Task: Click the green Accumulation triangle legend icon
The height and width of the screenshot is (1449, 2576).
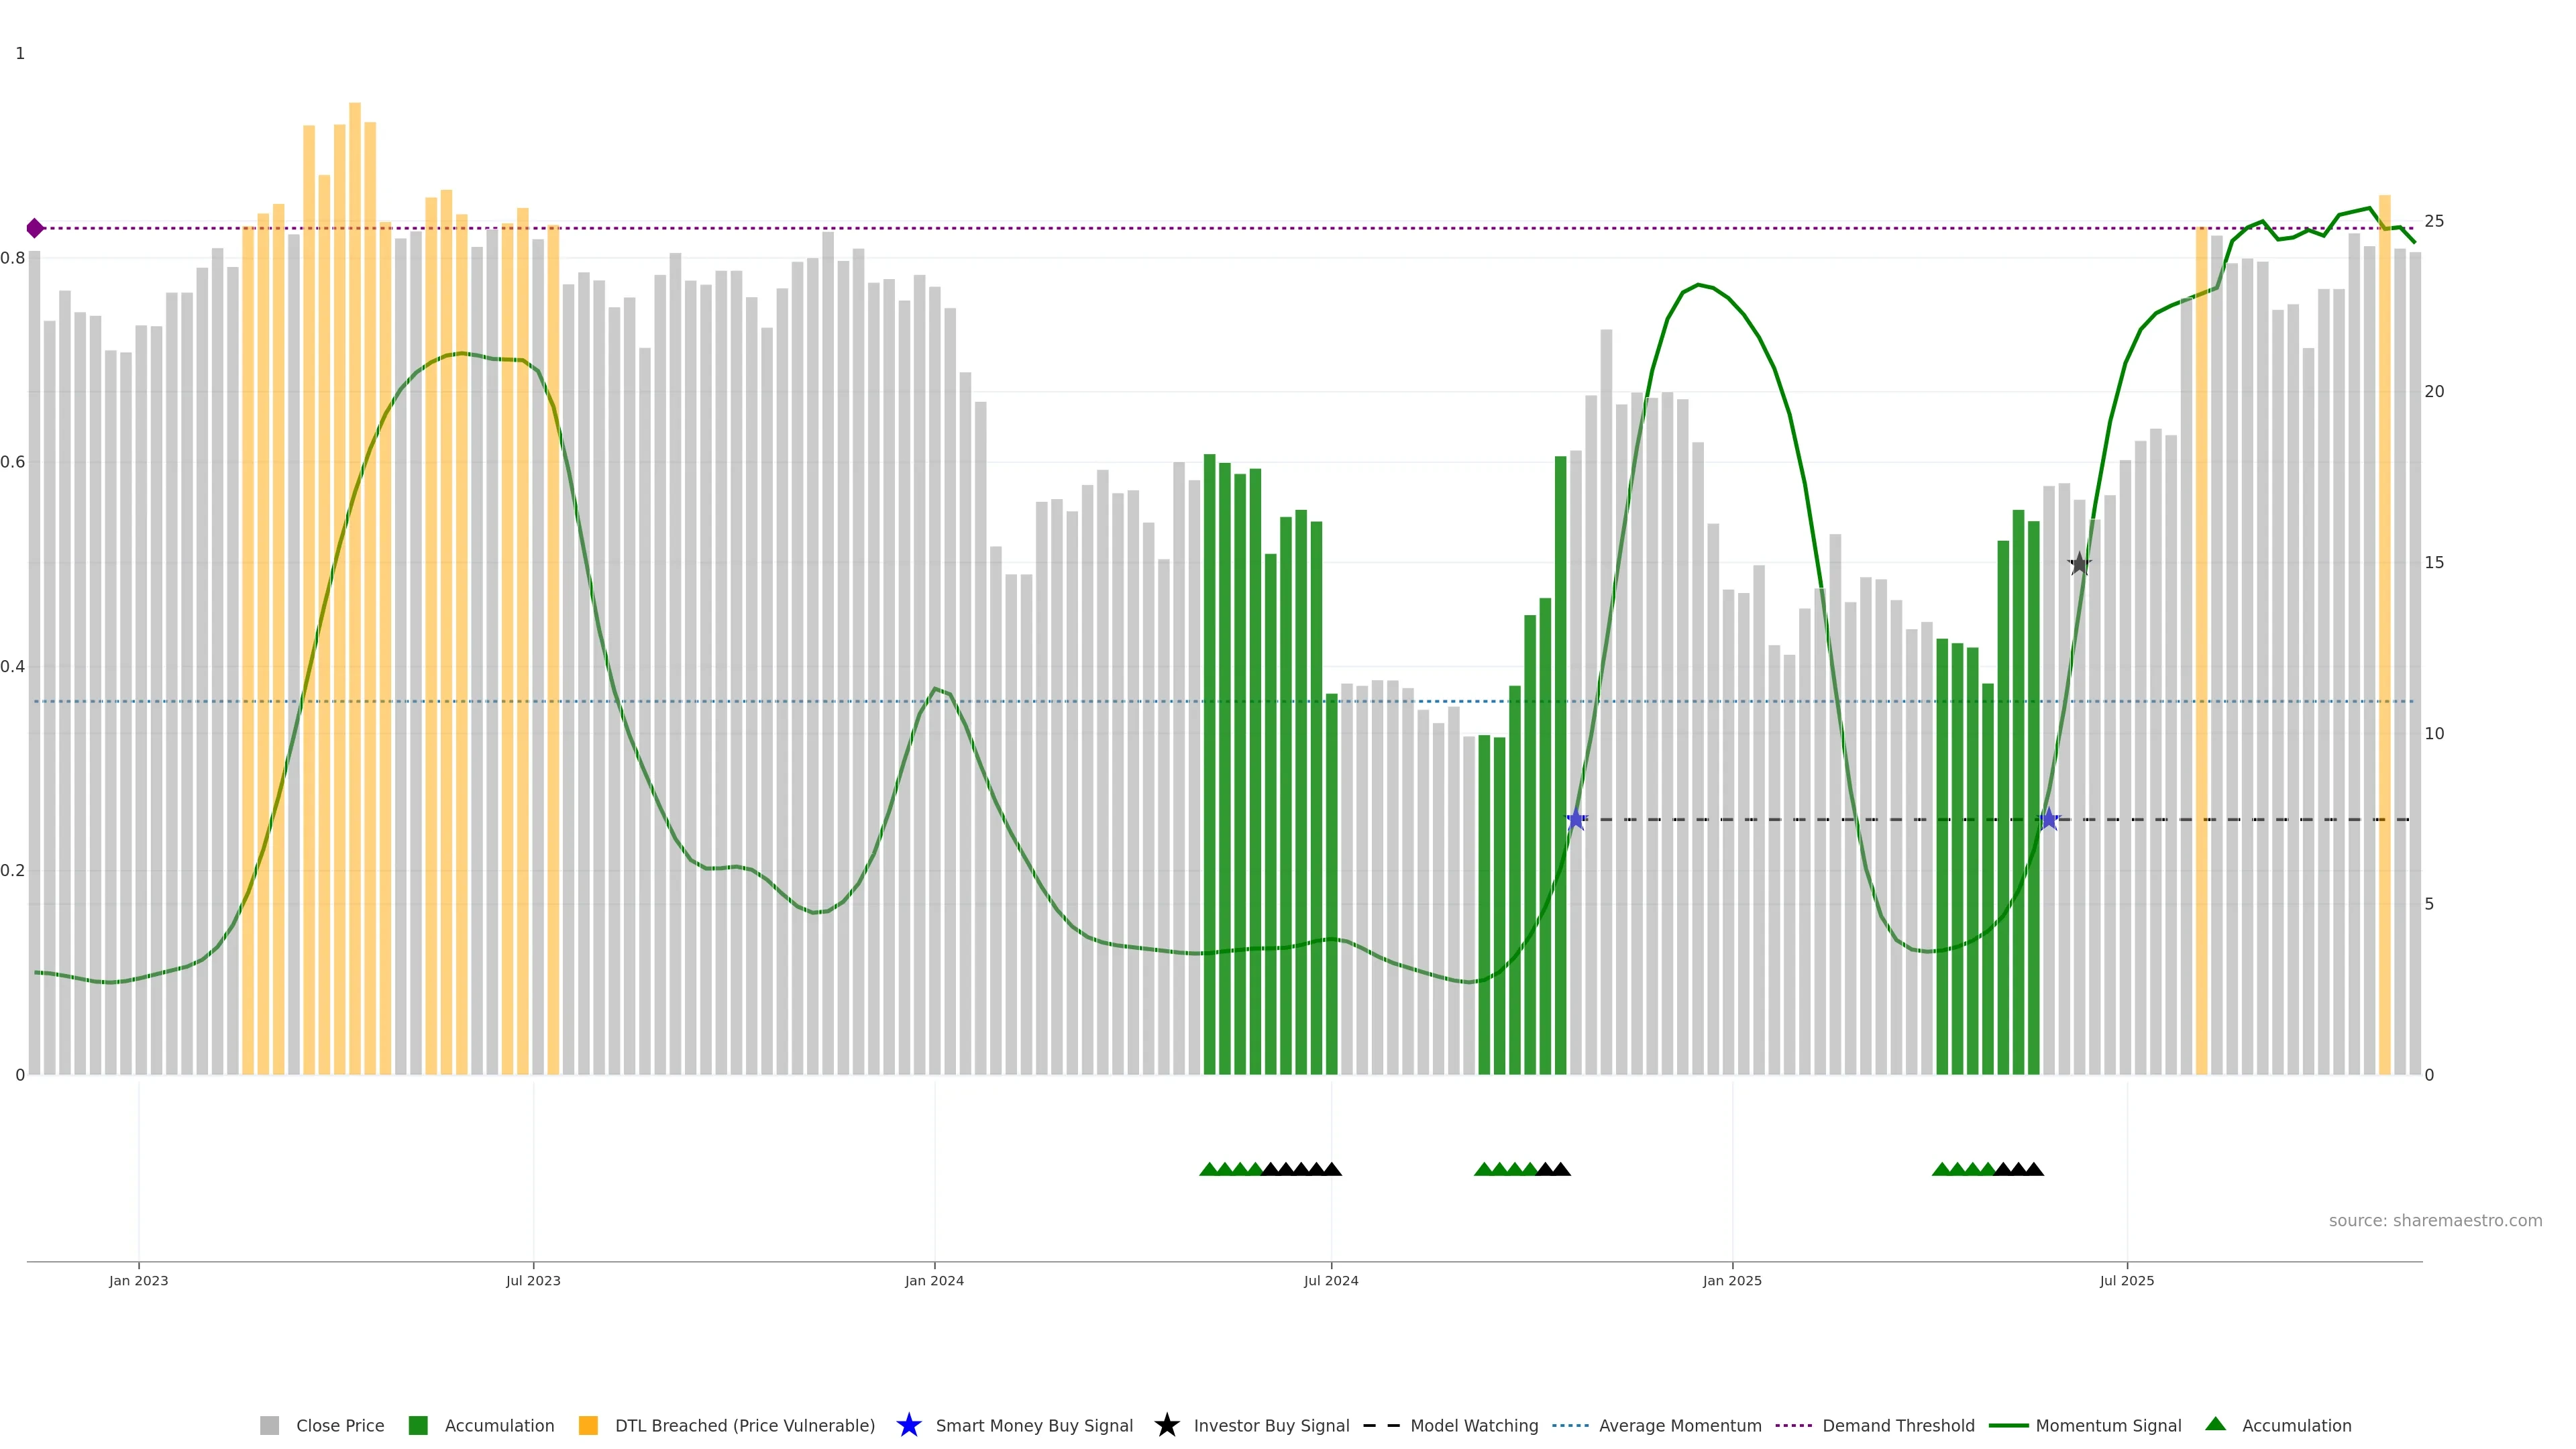Action: tap(2215, 1424)
